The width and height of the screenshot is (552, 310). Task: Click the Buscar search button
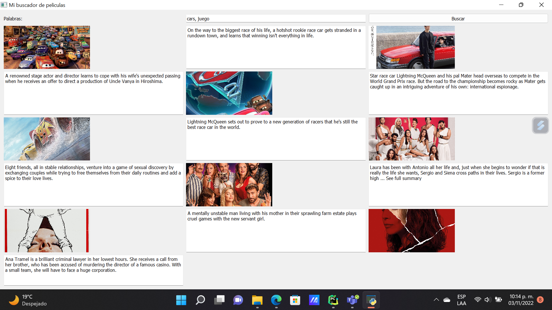click(458, 19)
